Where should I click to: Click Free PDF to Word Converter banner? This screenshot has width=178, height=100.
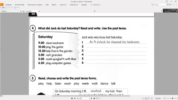point(170,11)
